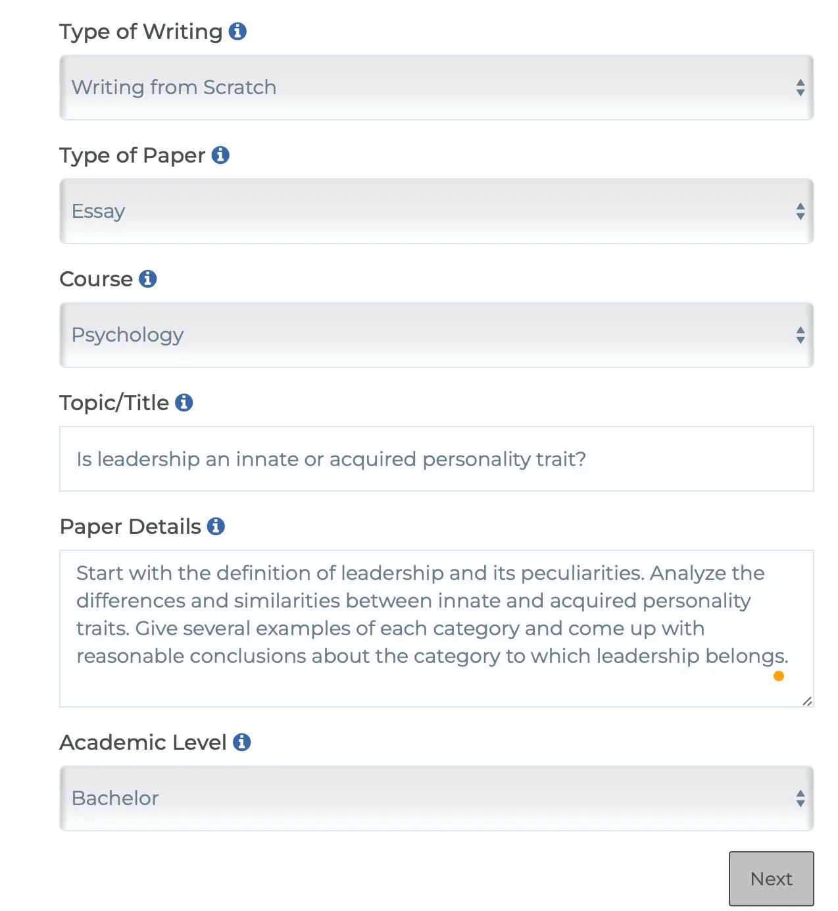Click the arrows on Course select
This screenshot has height=911, width=838.
(x=801, y=335)
